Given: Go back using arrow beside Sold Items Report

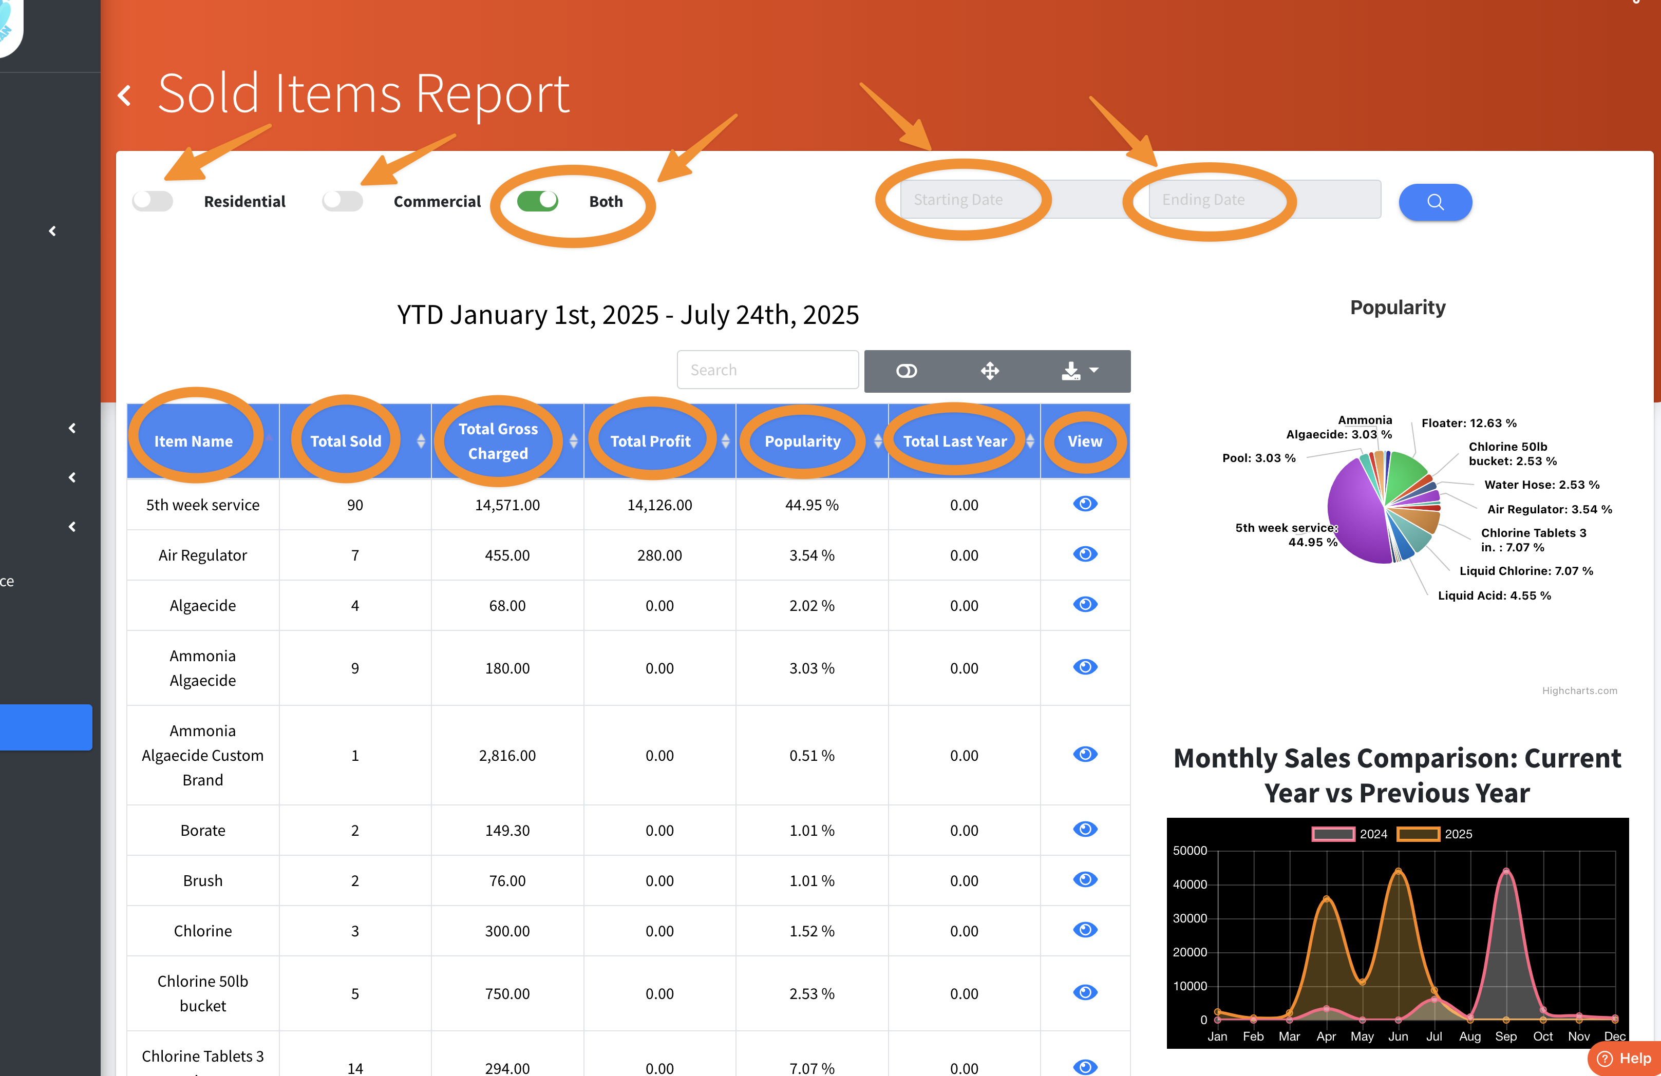Looking at the screenshot, I should (125, 95).
